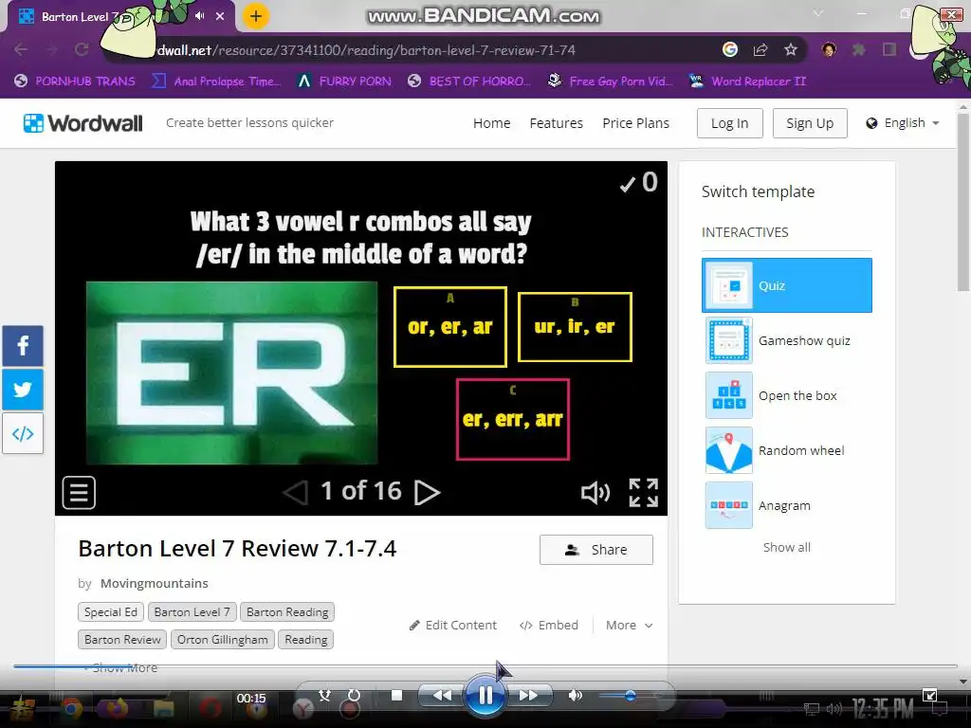
Task: Mute the quiz sound speaker icon
Action: pos(595,493)
